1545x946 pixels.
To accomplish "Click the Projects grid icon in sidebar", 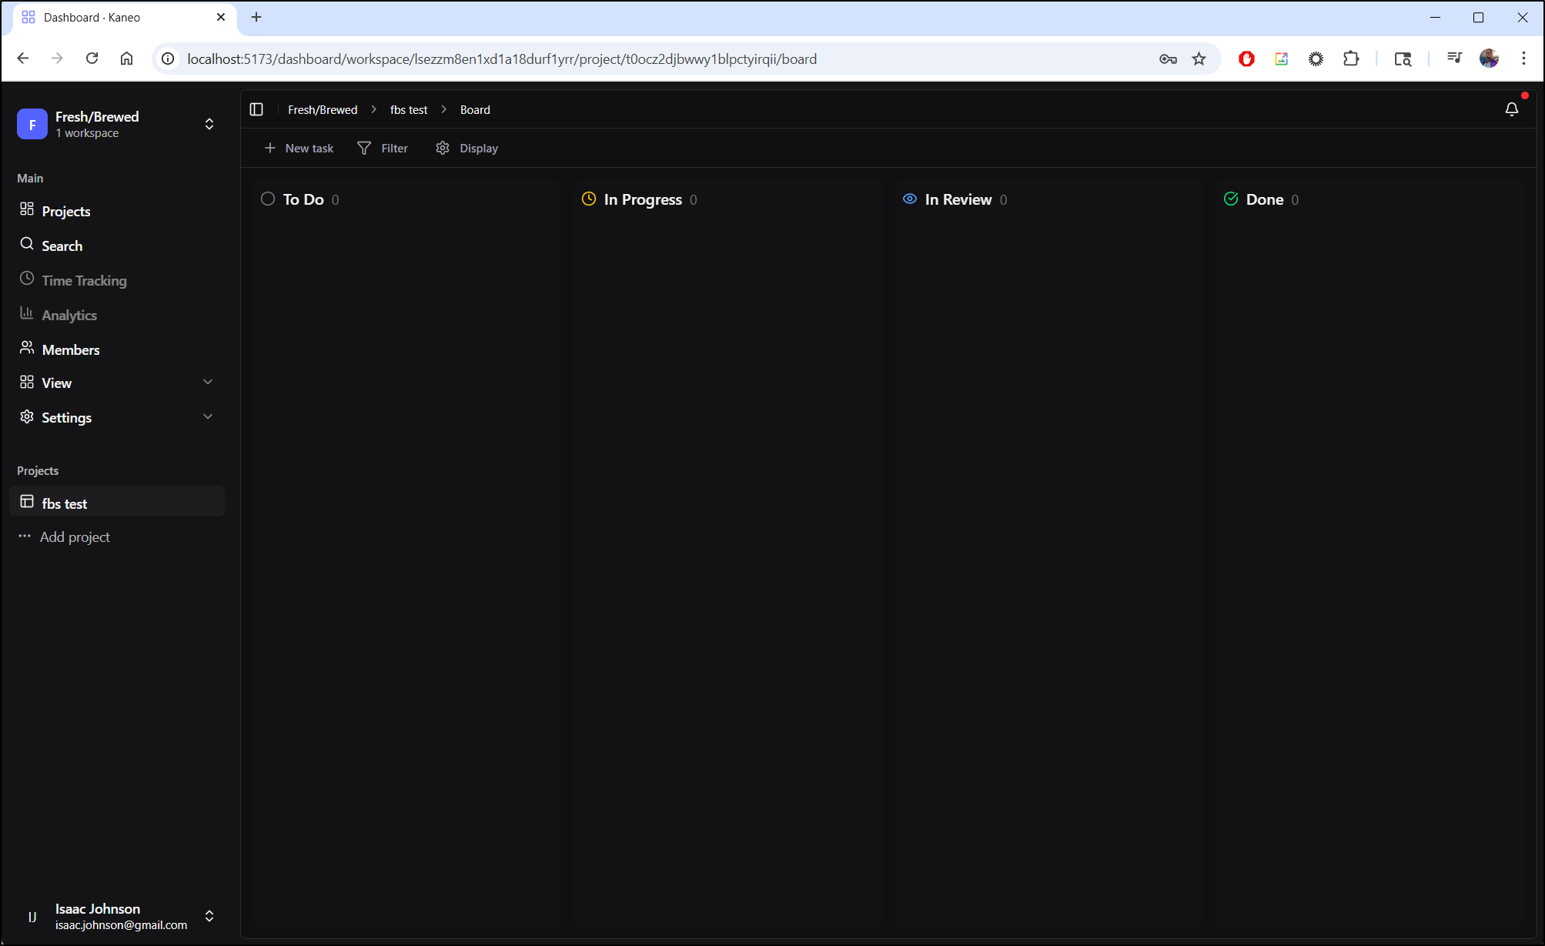I will click(27, 209).
